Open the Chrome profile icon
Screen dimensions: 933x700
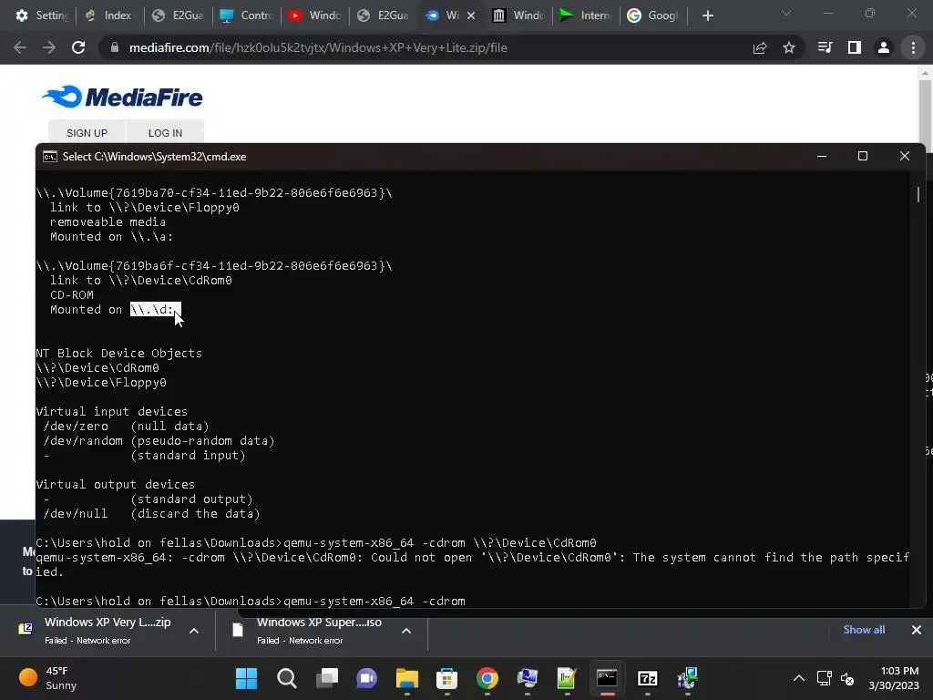884,47
